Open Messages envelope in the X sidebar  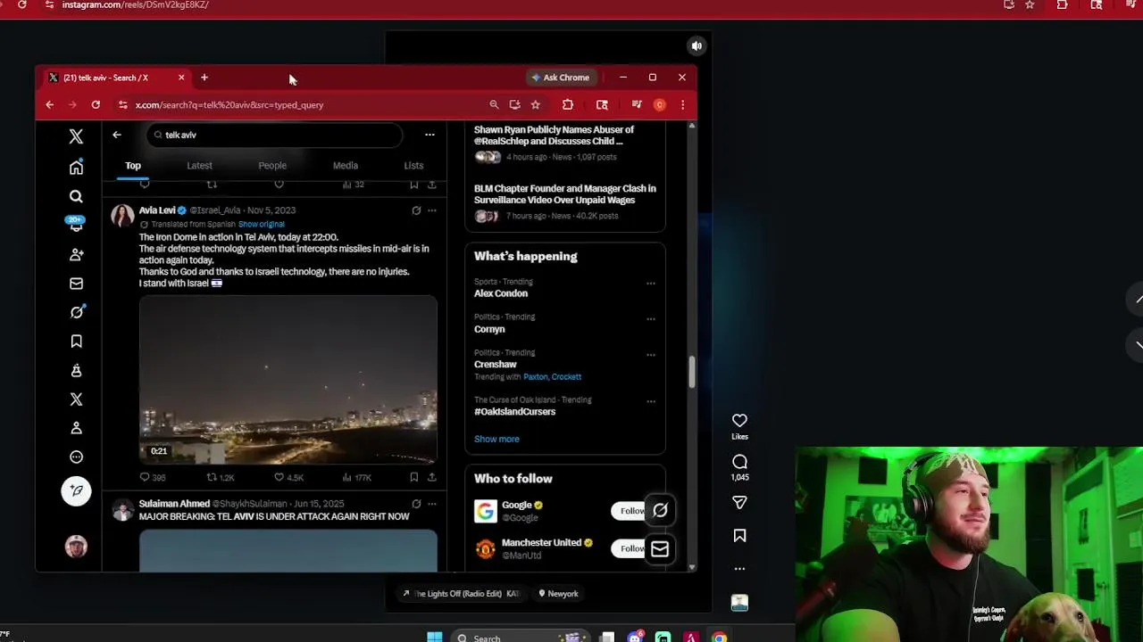[76, 284]
